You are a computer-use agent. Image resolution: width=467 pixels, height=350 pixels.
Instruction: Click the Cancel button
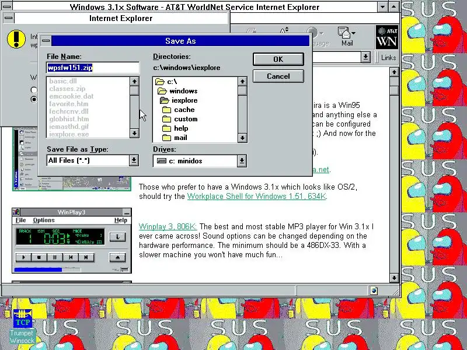coord(278,76)
